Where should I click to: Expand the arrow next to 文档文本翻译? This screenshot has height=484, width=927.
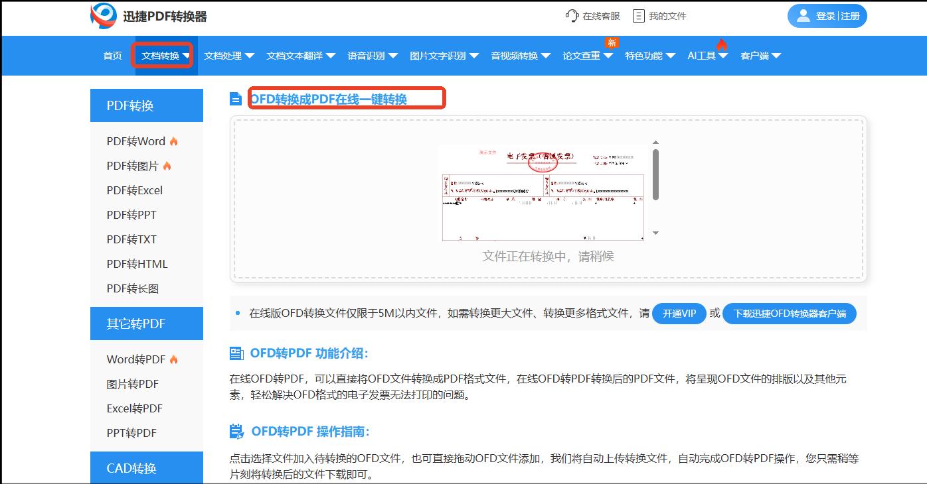tap(331, 56)
